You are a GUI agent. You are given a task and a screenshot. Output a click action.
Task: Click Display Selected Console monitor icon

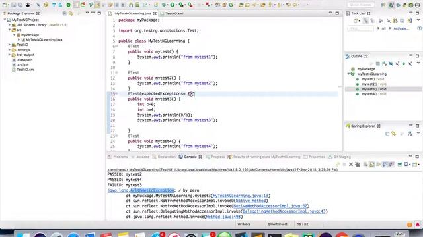tap(406, 164)
